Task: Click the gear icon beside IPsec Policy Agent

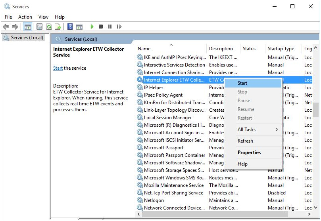Action: coord(140,95)
